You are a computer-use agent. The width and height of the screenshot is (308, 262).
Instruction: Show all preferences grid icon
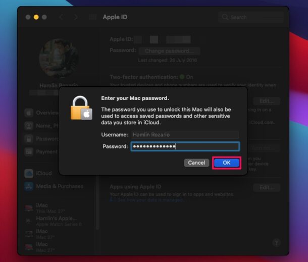93,17
